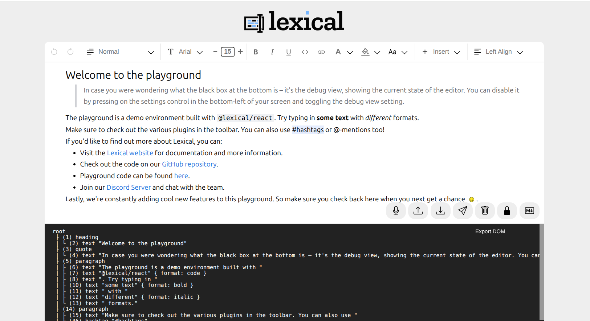Click the export download icon
Screen dimensions: 590x321
click(x=440, y=211)
